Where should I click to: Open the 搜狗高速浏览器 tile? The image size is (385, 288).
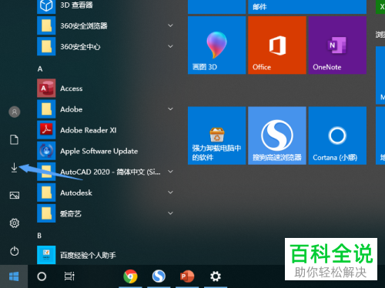click(277, 136)
